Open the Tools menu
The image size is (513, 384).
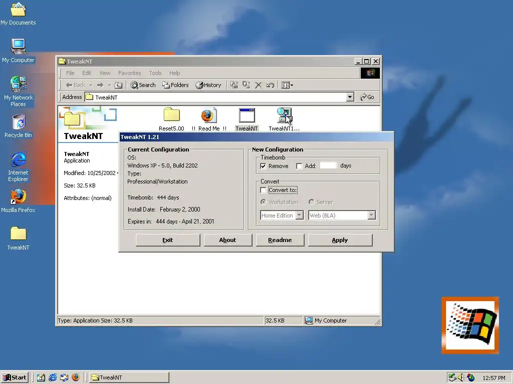coord(155,73)
